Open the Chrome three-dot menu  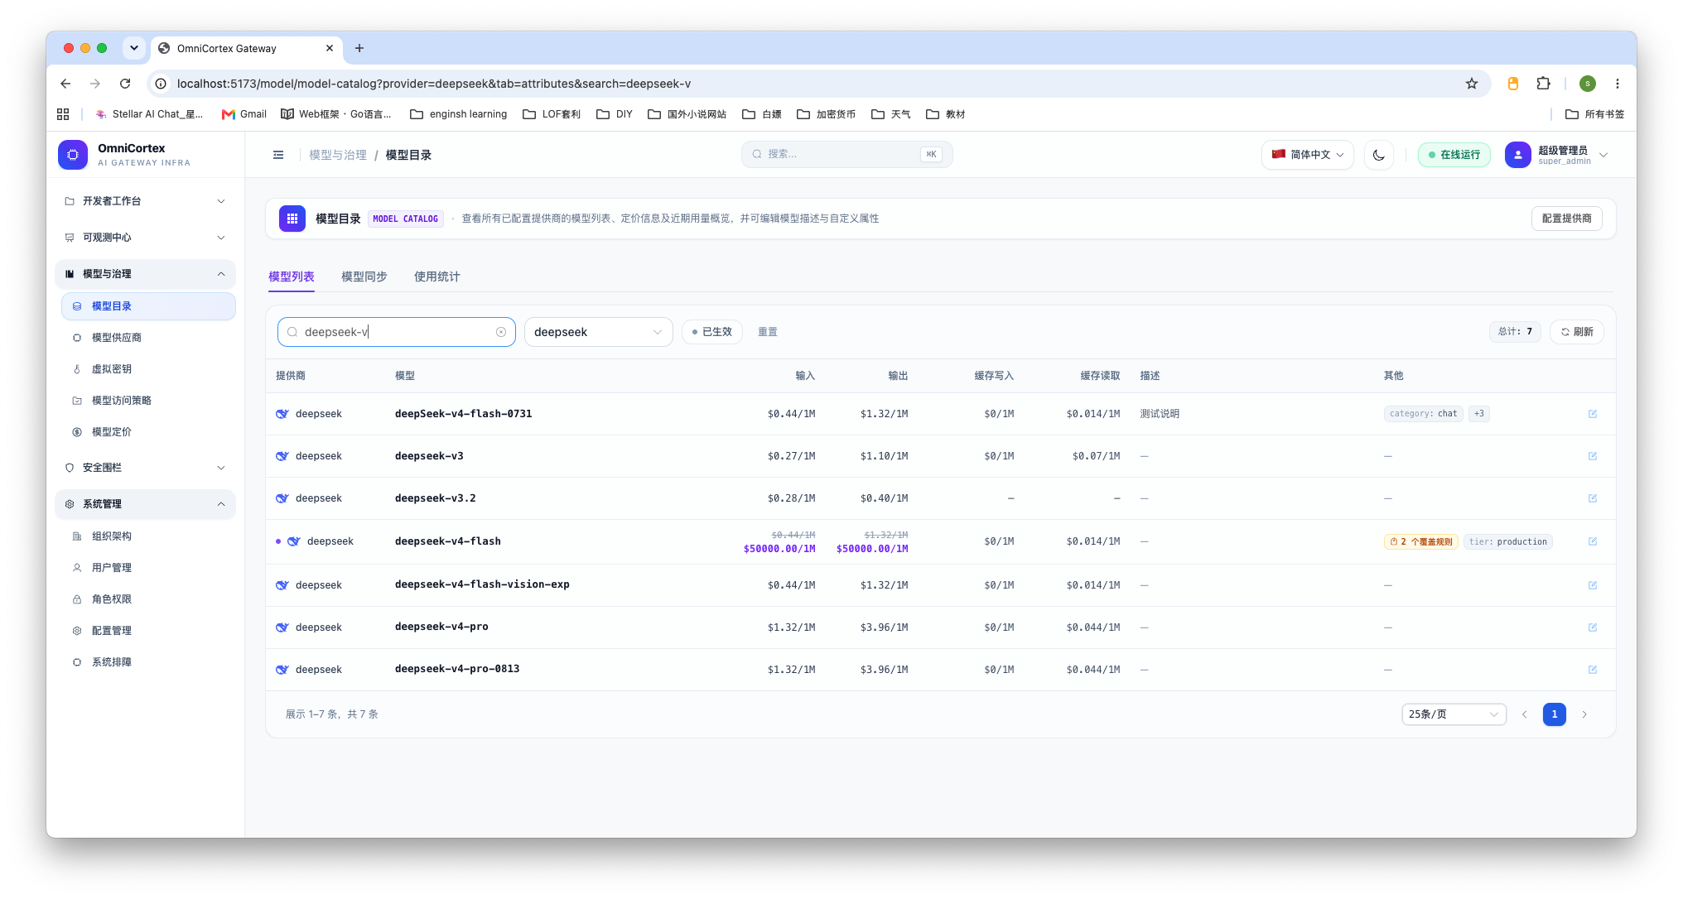click(x=1618, y=84)
